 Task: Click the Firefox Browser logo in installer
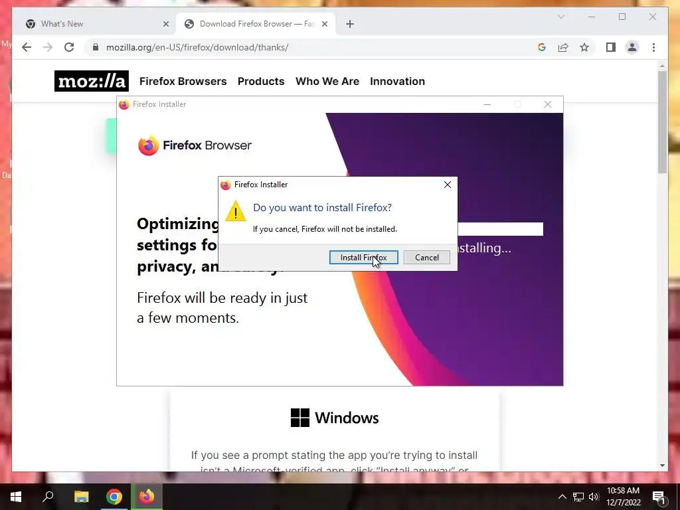[195, 145]
